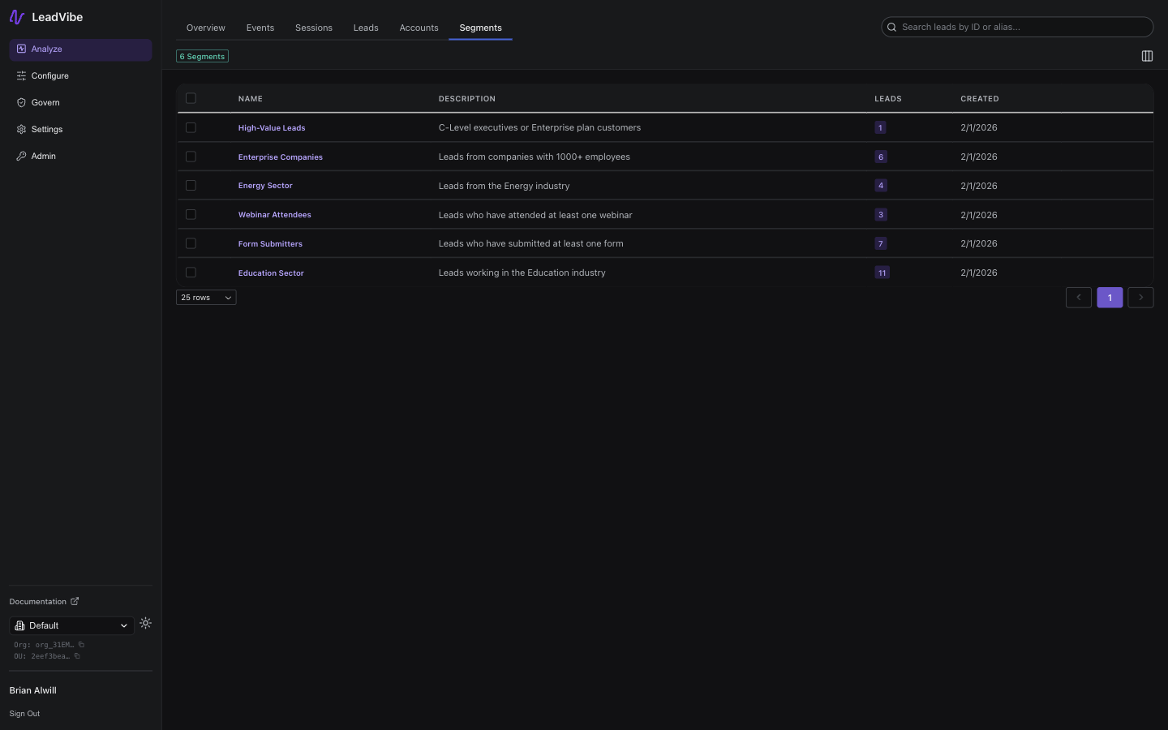Viewport: 1168px width, 730px height.
Task: Click the LeadVibe logo icon
Action: coord(17,16)
